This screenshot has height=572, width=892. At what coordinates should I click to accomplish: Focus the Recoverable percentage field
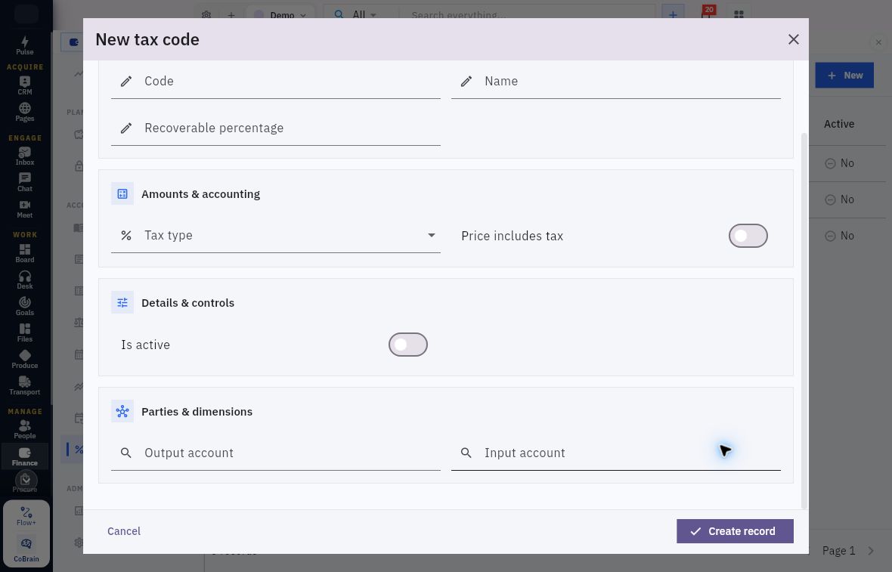pyautogui.click(x=275, y=128)
